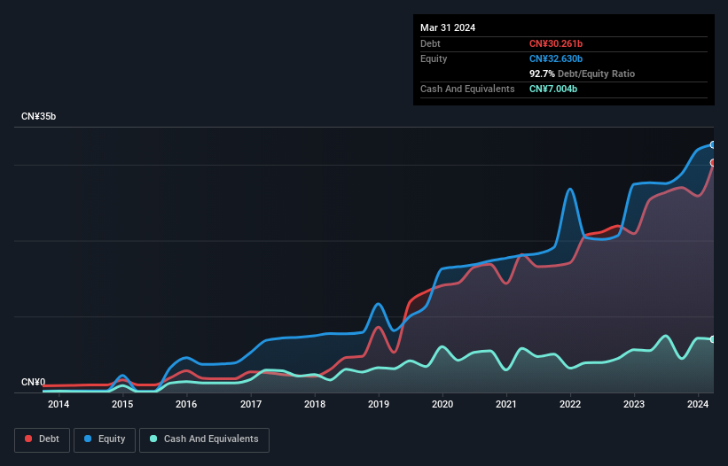The height and width of the screenshot is (466, 728).
Task: Click the red dot in Debt legend
Action: coord(29,439)
